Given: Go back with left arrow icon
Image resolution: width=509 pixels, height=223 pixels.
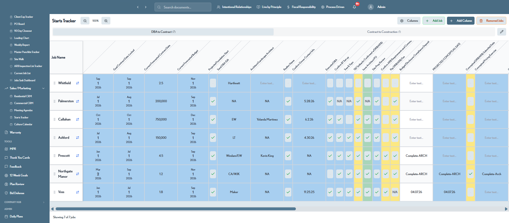Looking at the screenshot, I should point(138,7).
